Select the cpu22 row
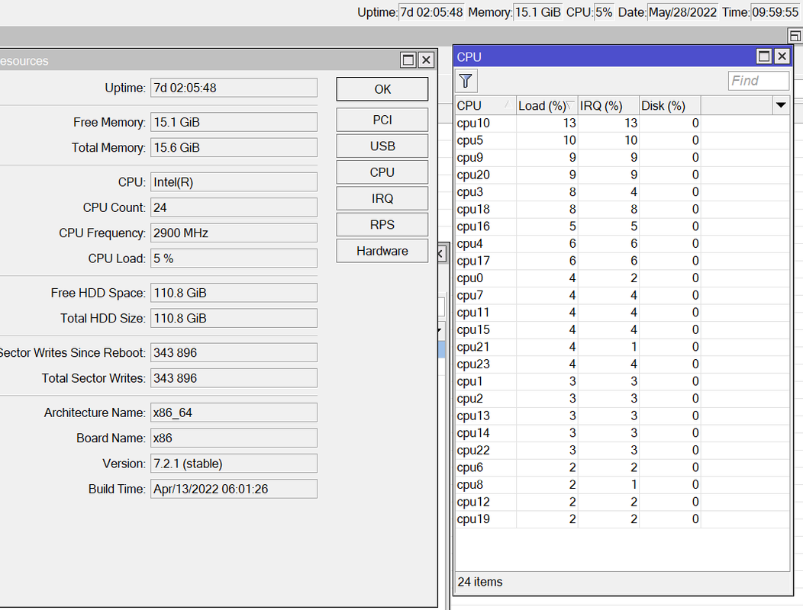 (621, 451)
